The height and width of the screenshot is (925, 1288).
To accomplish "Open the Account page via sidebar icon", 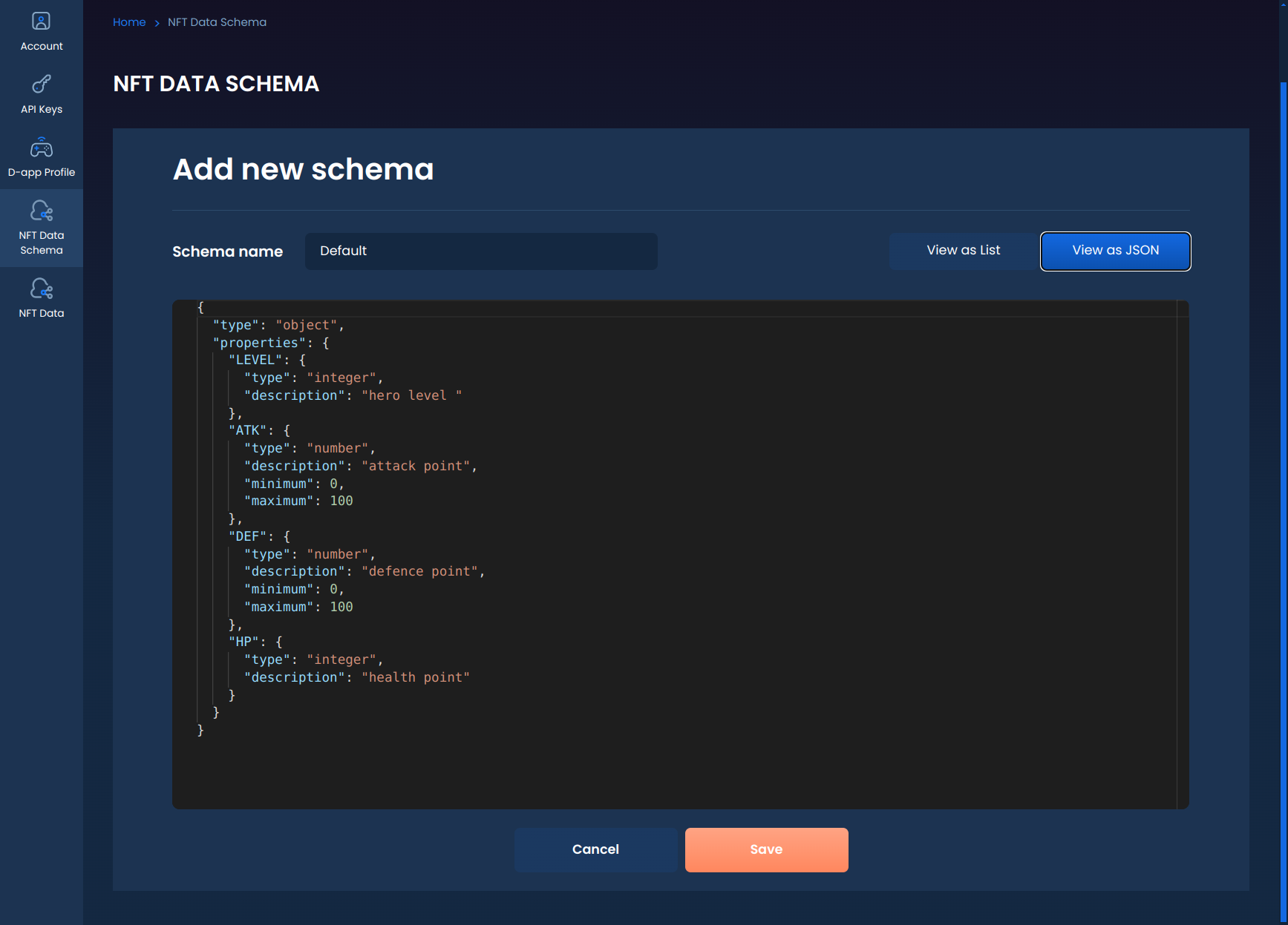I will click(x=41, y=30).
